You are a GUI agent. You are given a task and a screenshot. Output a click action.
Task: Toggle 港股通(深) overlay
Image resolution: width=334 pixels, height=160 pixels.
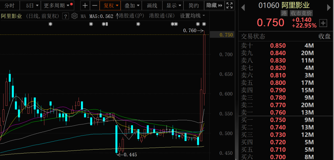[161, 16]
